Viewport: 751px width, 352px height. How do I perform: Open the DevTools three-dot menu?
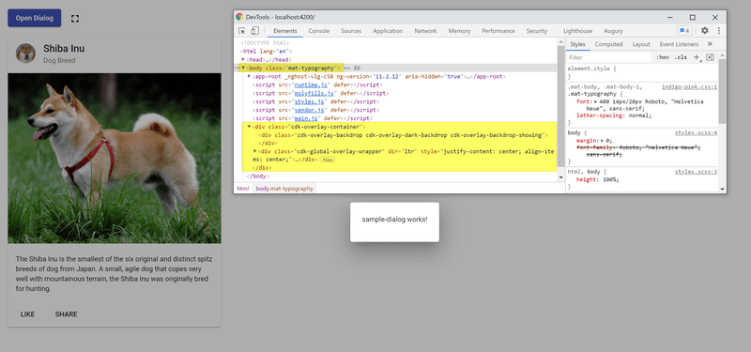pos(718,31)
